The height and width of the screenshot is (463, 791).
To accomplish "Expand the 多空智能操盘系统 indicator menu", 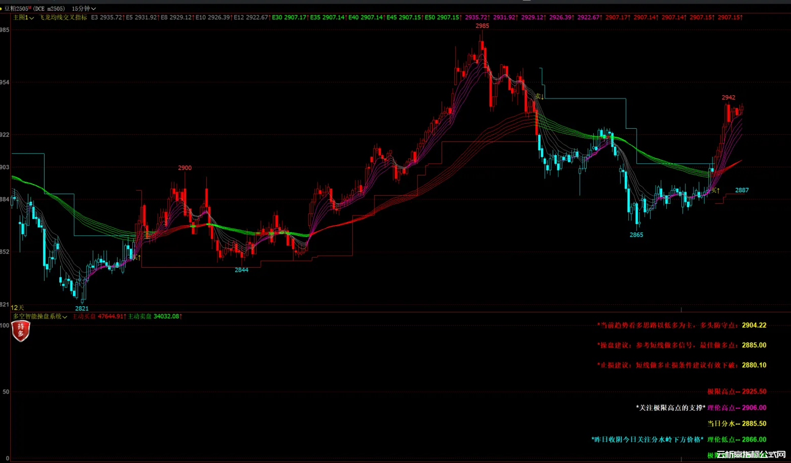I will (40, 316).
